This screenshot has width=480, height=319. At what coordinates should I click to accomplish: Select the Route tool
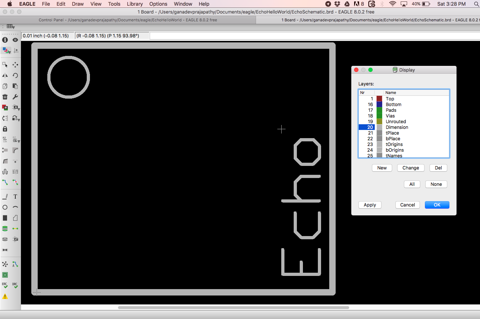[x=5, y=182]
